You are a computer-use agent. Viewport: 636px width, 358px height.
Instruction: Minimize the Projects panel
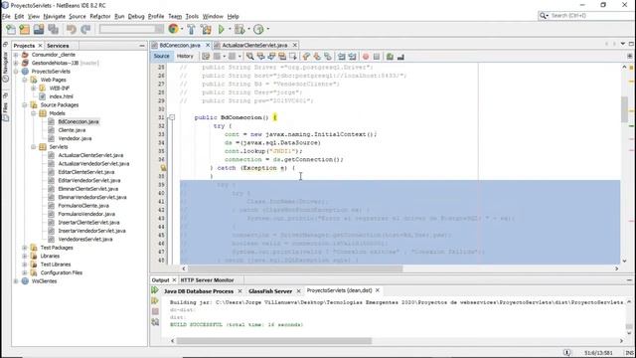tap(141, 46)
